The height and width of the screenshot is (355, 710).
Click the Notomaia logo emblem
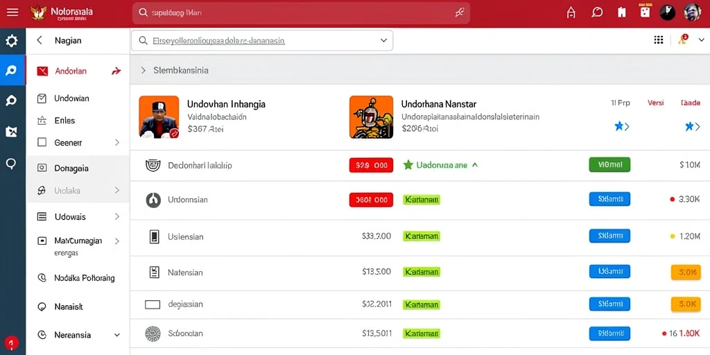coord(38,12)
